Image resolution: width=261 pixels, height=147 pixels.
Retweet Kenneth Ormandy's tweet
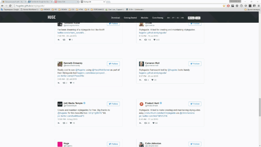pyautogui.click(x=64, y=83)
